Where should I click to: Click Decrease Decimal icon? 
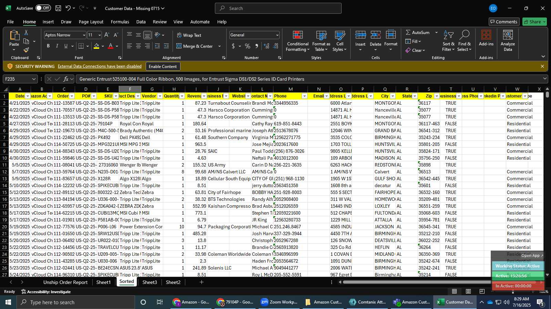click(275, 46)
